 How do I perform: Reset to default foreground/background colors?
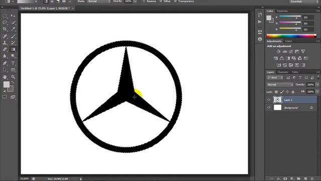(5, 90)
